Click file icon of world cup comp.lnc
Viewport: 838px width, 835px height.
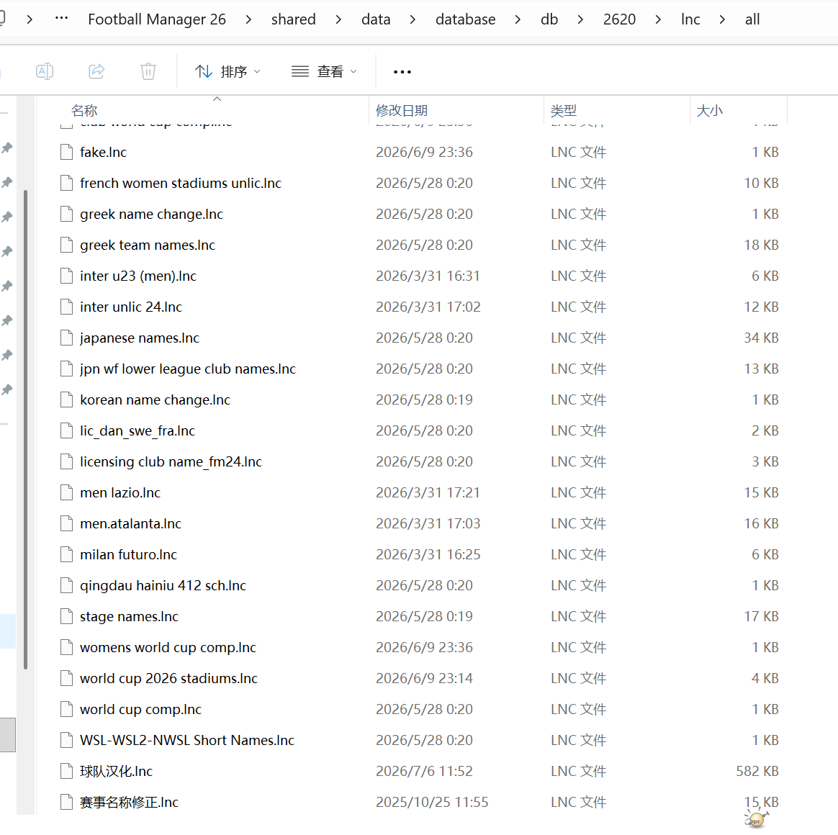pyautogui.click(x=66, y=710)
